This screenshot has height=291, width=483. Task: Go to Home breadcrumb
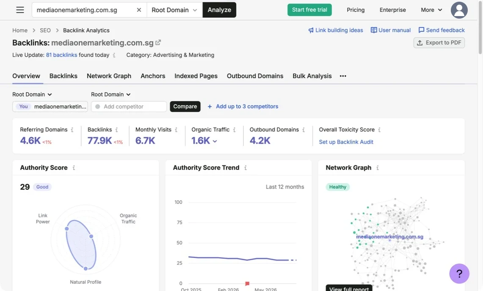click(20, 30)
